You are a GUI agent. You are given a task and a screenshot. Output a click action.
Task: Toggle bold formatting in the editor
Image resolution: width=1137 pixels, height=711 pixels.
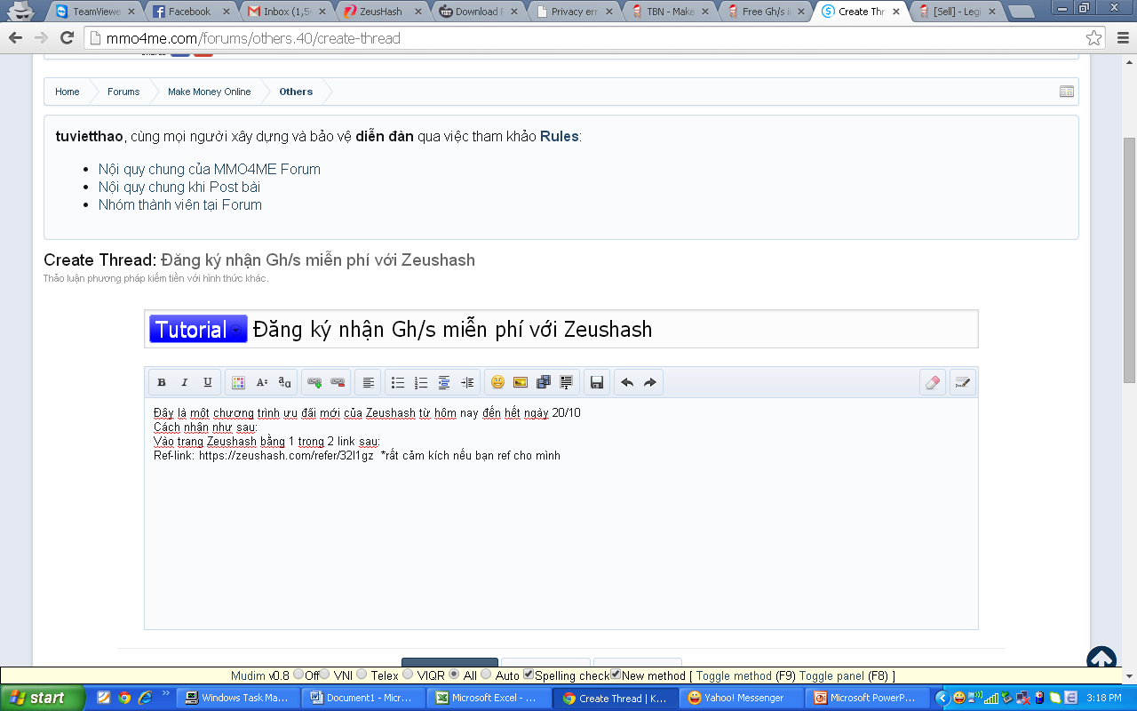click(x=162, y=382)
